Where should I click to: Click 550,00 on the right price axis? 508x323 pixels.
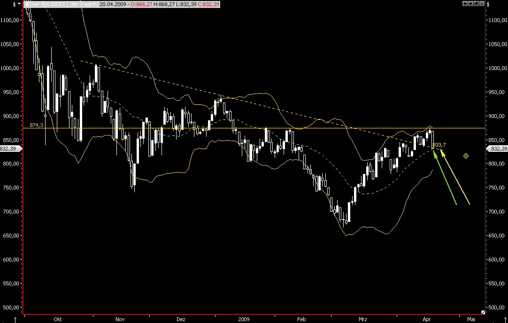tap(497, 284)
